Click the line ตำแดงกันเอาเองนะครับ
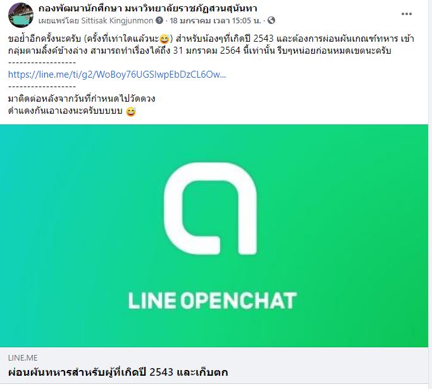The image size is (432, 389). coord(65,111)
